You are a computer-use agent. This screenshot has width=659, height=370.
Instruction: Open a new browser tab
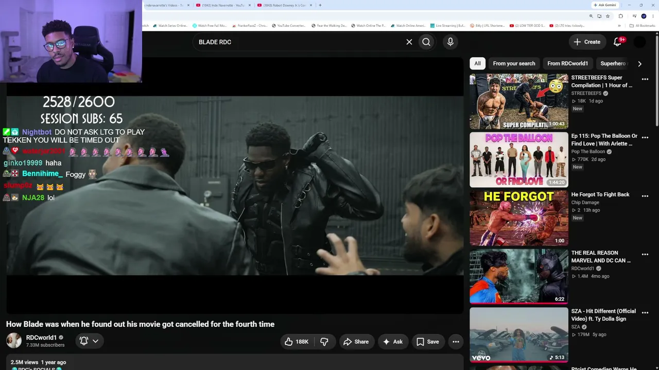tap(320, 5)
